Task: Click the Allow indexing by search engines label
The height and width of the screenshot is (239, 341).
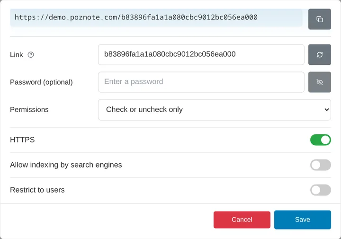Action: click(x=66, y=165)
